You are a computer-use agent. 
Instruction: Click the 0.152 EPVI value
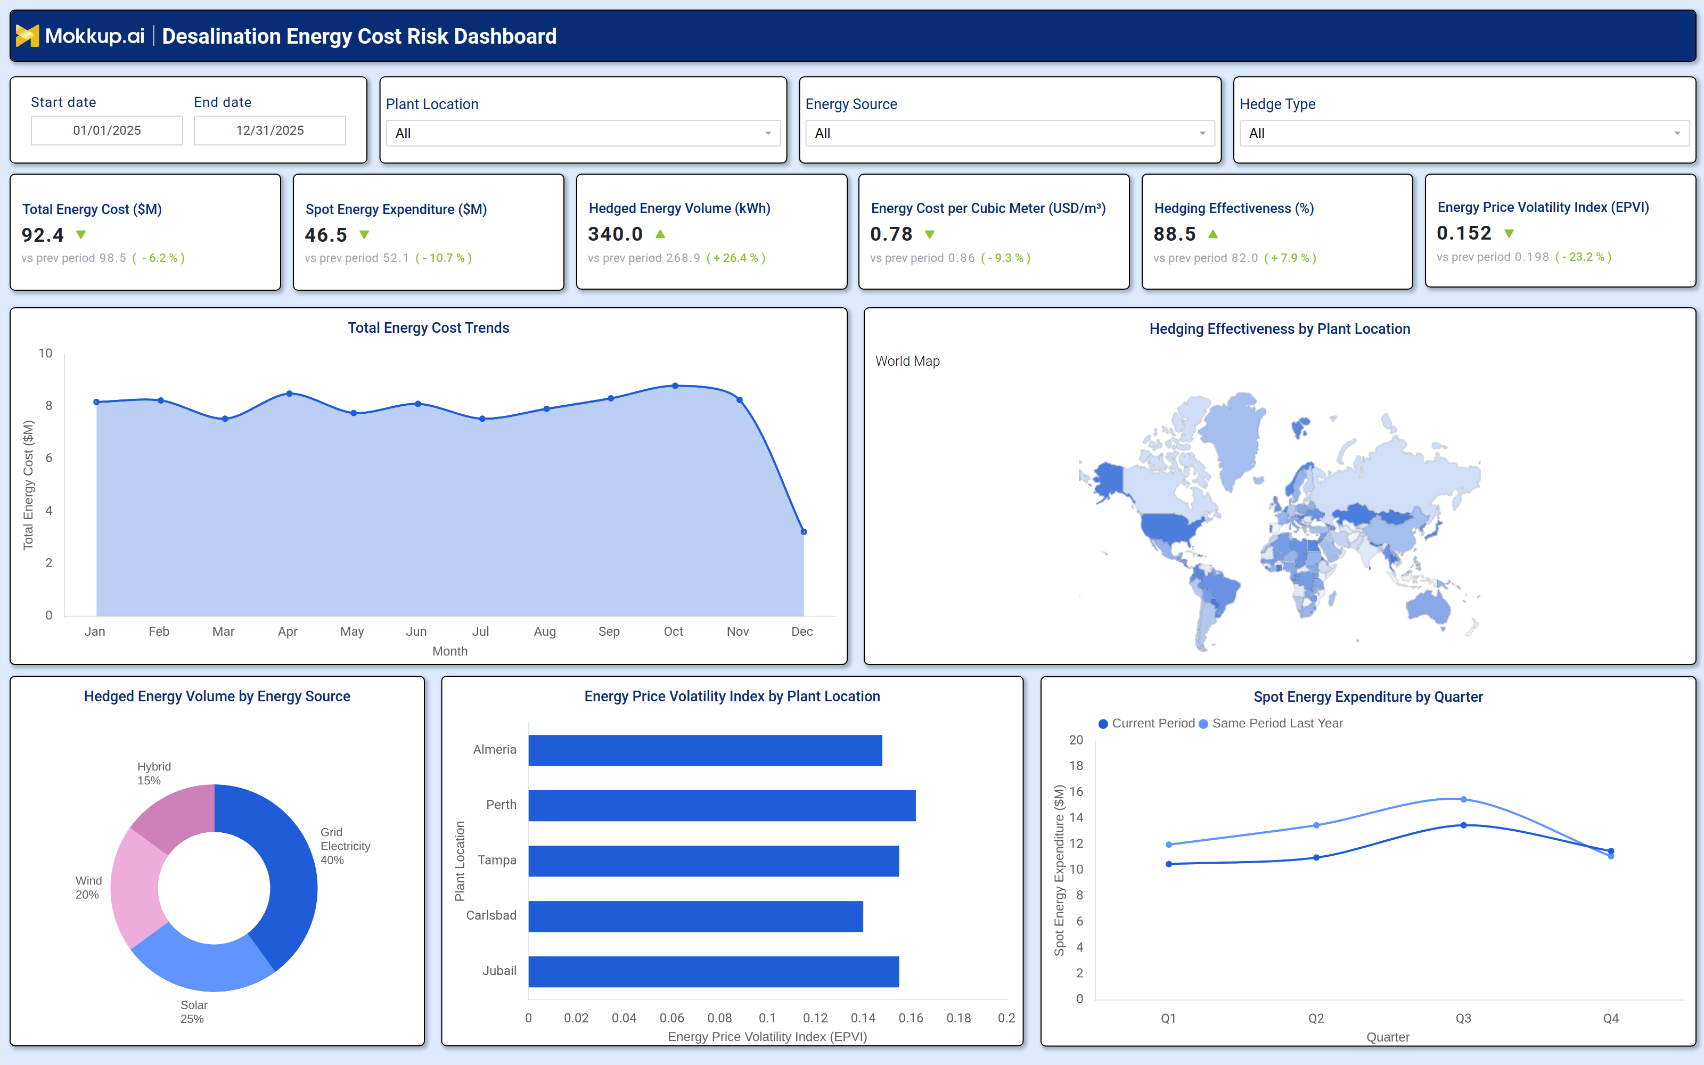1464,233
